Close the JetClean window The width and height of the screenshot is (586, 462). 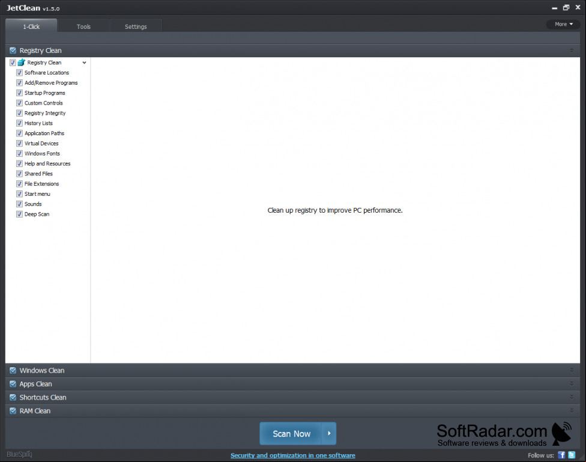pyautogui.click(x=578, y=7)
